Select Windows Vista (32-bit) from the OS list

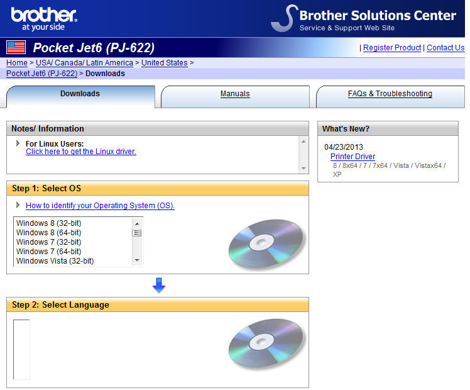[55, 261]
